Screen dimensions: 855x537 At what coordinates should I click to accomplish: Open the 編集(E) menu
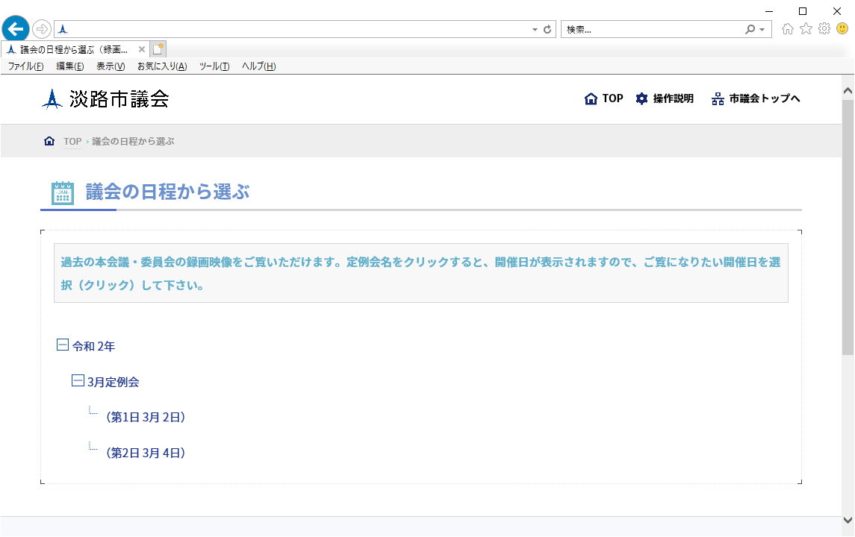click(69, 66)
